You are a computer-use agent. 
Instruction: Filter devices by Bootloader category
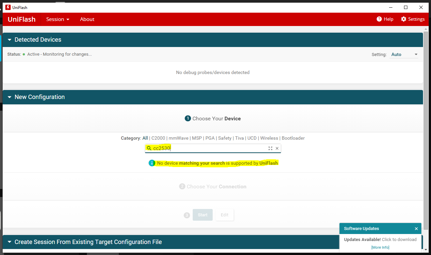click(293, 138)
